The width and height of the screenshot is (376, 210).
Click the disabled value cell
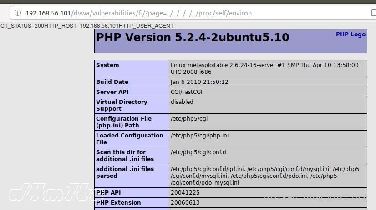[182, 102]
